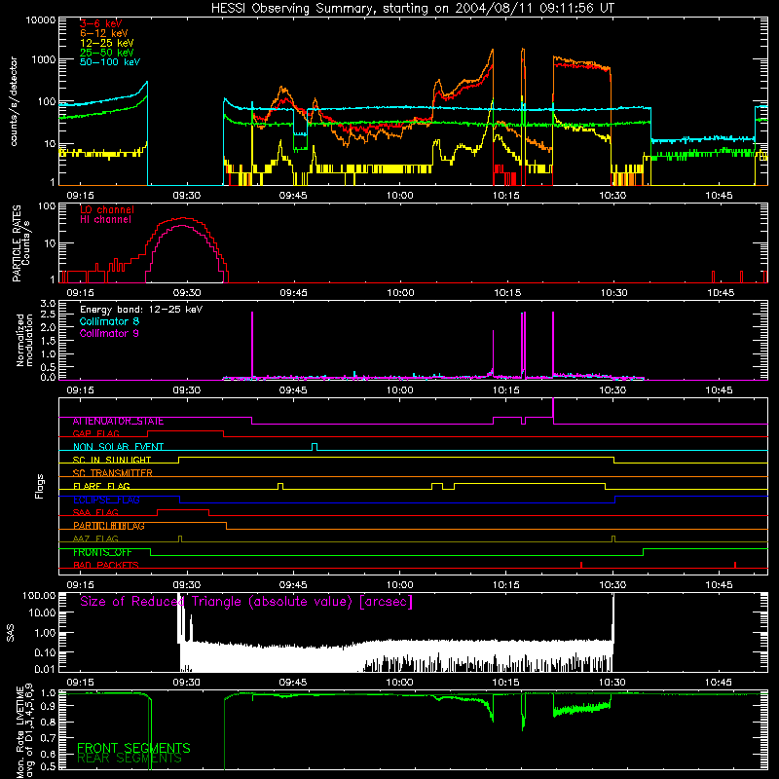
Task: Click the "100.00" SAS axis tick
Action: [39, 596]
